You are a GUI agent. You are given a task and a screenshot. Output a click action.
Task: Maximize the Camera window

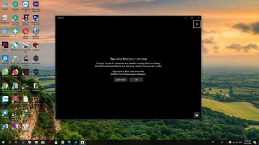[x=192, y=17]
